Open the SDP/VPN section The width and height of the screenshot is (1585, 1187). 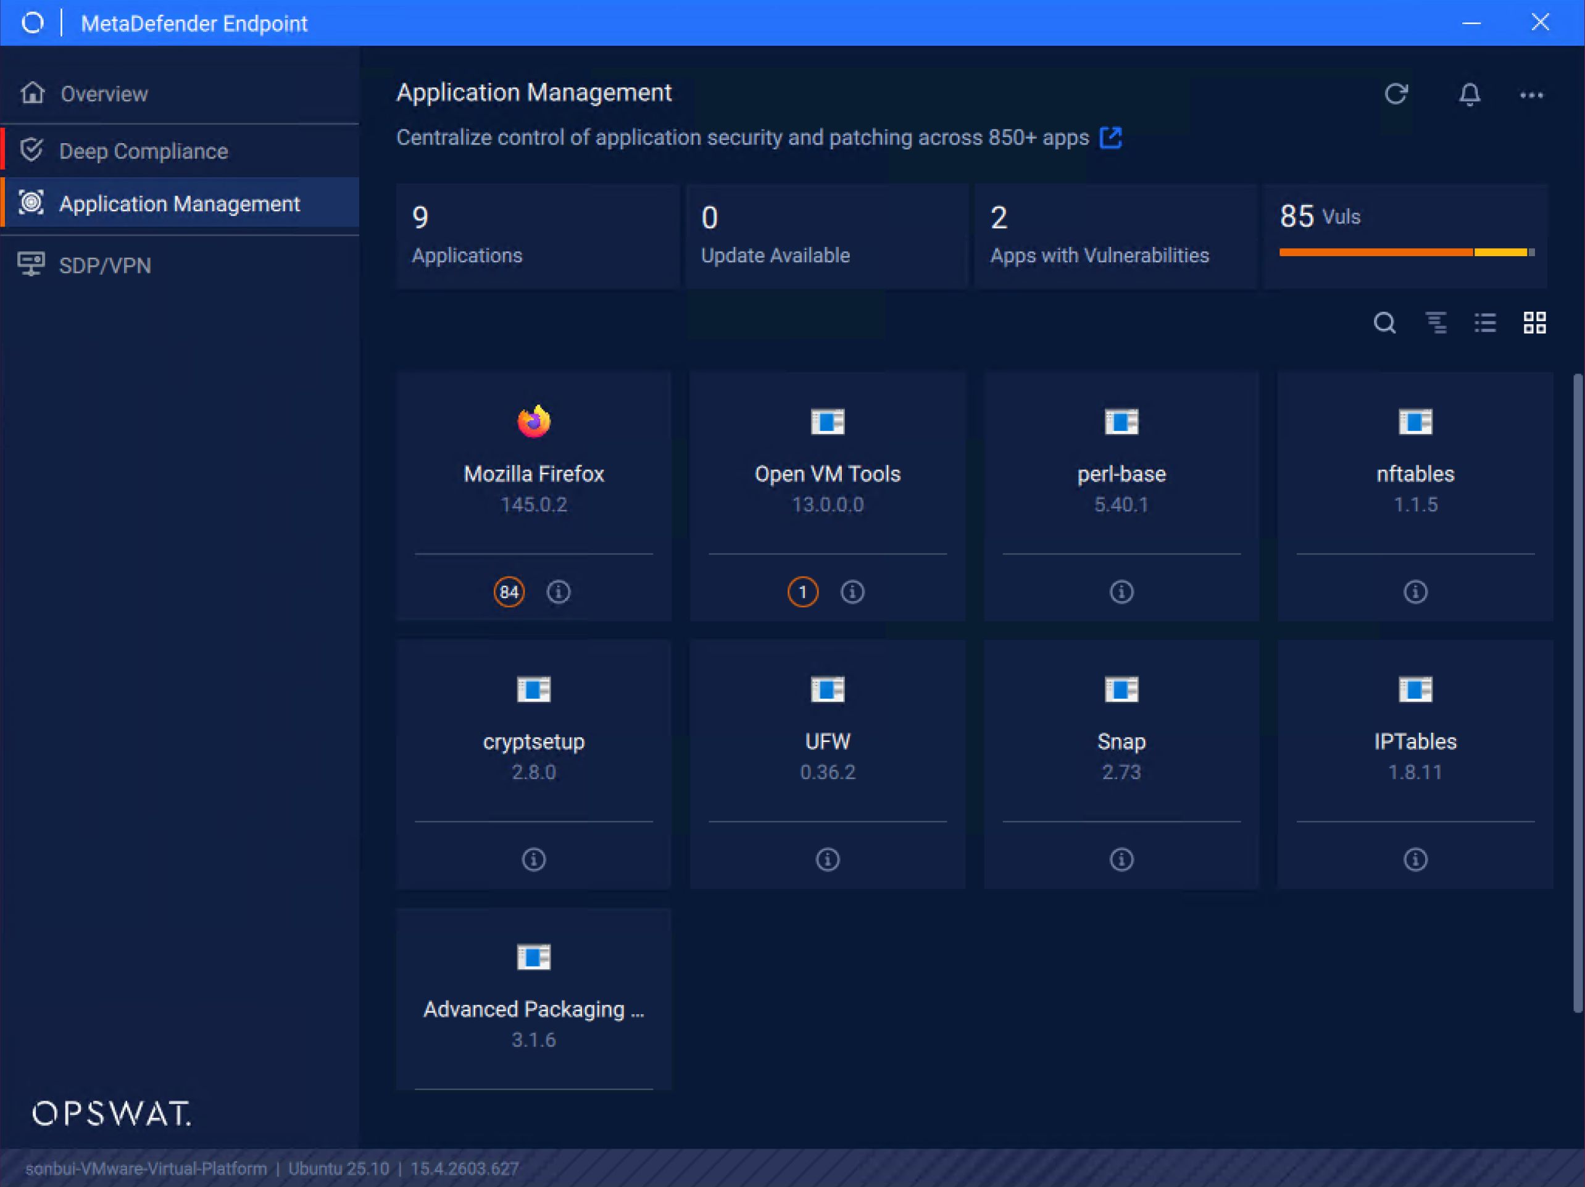tap(104, 266)
